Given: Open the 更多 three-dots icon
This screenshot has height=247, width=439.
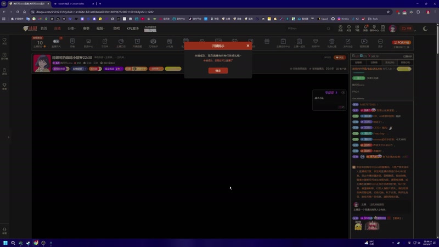Looking at the screenshot, I should (x=380, y=42).
